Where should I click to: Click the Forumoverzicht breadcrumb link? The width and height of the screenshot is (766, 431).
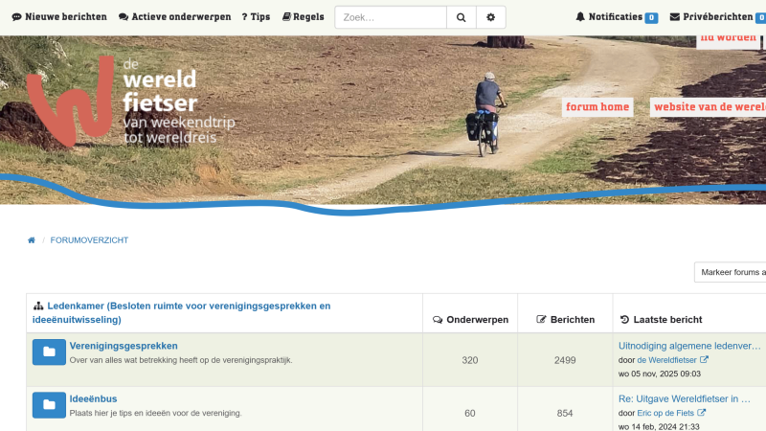[89, 240]
